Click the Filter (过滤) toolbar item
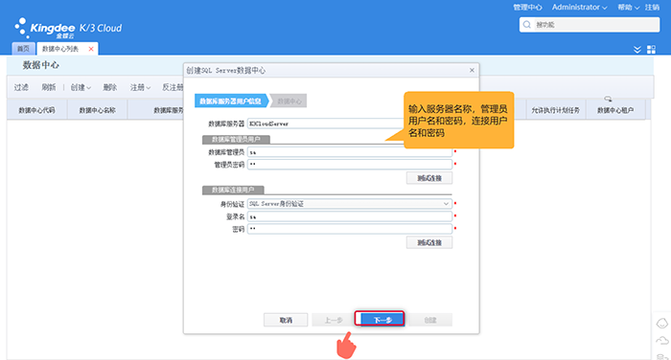The image size is (671, 360). coord(21,87)
